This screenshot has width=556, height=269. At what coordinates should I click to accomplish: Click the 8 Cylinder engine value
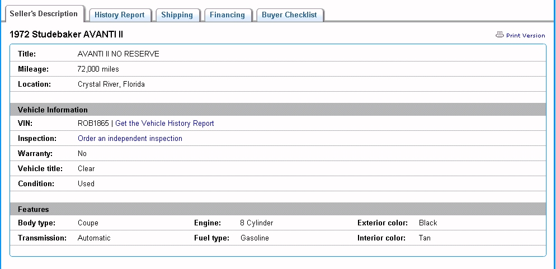[257, 223]
